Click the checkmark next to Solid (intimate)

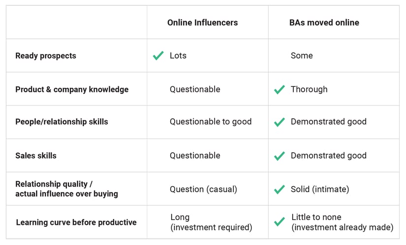coord(280,190)
